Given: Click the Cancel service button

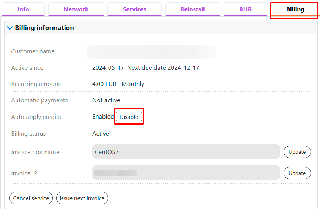Looking at the screenshot, I should click(31, 198).
